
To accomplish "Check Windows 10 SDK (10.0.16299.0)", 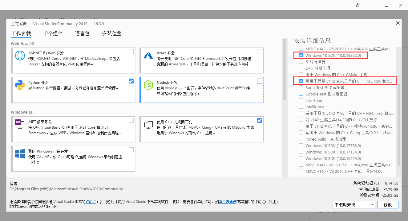I will click(x=301, y=158).
